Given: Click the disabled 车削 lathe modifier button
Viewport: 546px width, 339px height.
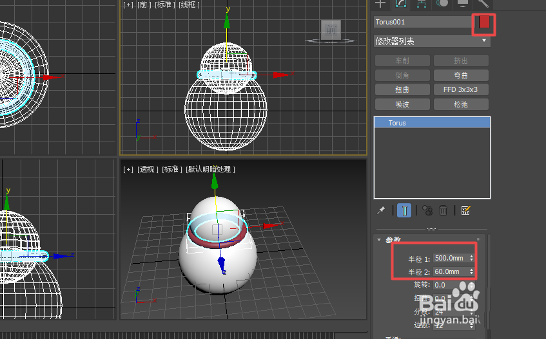Looking at the screenshot, I should point(402,60).
